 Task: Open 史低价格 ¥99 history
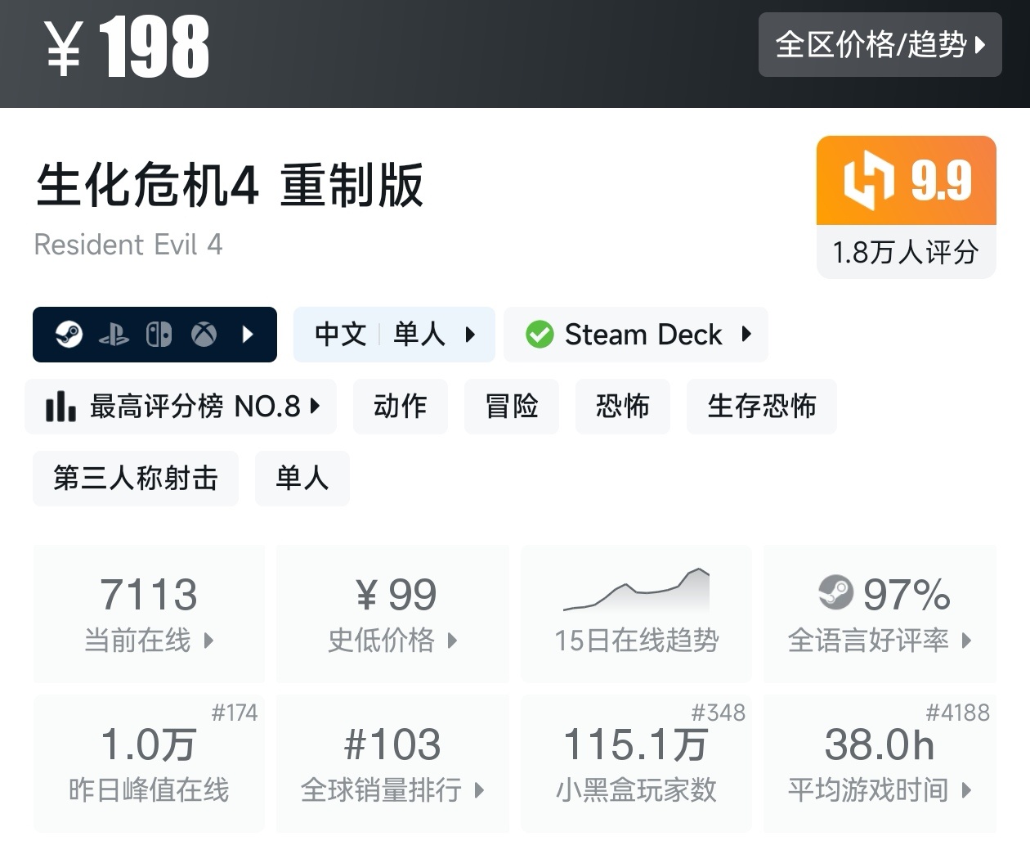click(x=393, y=614)
